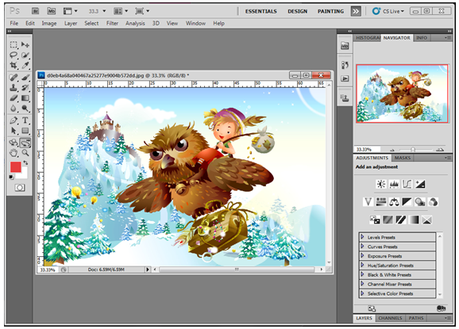This screenshot has width=459, height=329.
Task: Open the Analysis menu
Action: 135,23
